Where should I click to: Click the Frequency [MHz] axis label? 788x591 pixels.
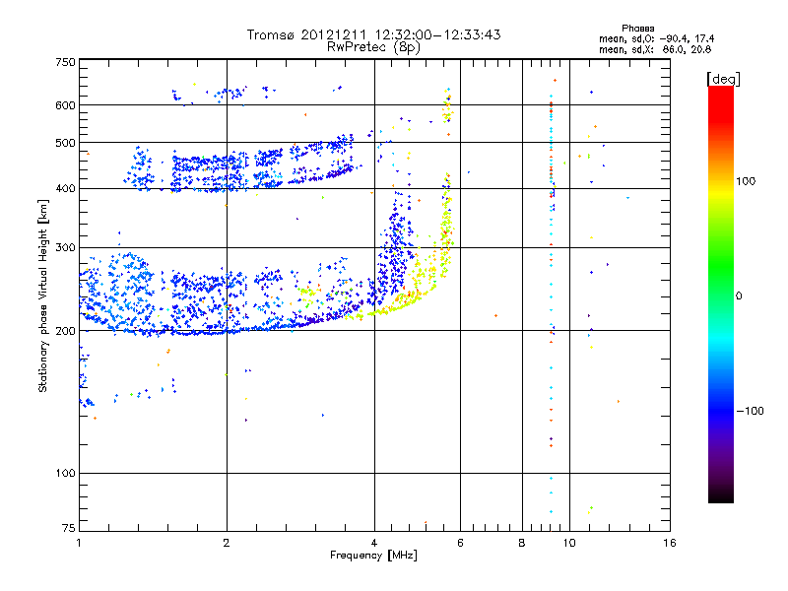(373, 556)
